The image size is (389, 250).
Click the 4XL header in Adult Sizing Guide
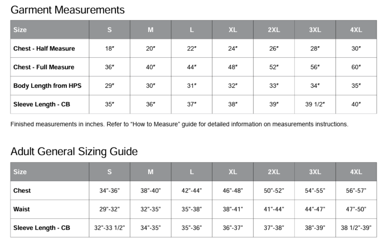356,172
